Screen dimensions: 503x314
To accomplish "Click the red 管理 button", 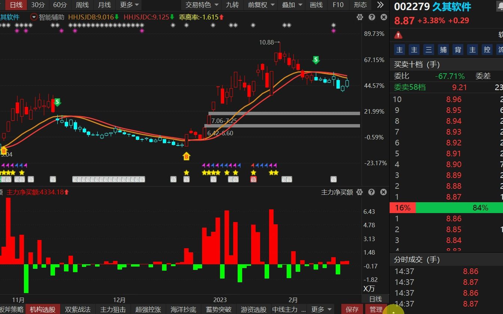I will [x=376, y=310].
